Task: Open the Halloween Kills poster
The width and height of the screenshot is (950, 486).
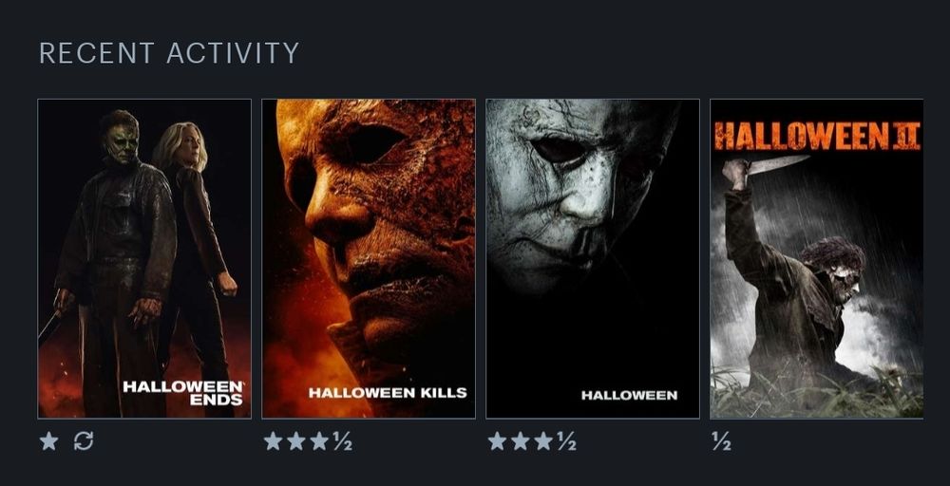Action: (x=369, y=258)
